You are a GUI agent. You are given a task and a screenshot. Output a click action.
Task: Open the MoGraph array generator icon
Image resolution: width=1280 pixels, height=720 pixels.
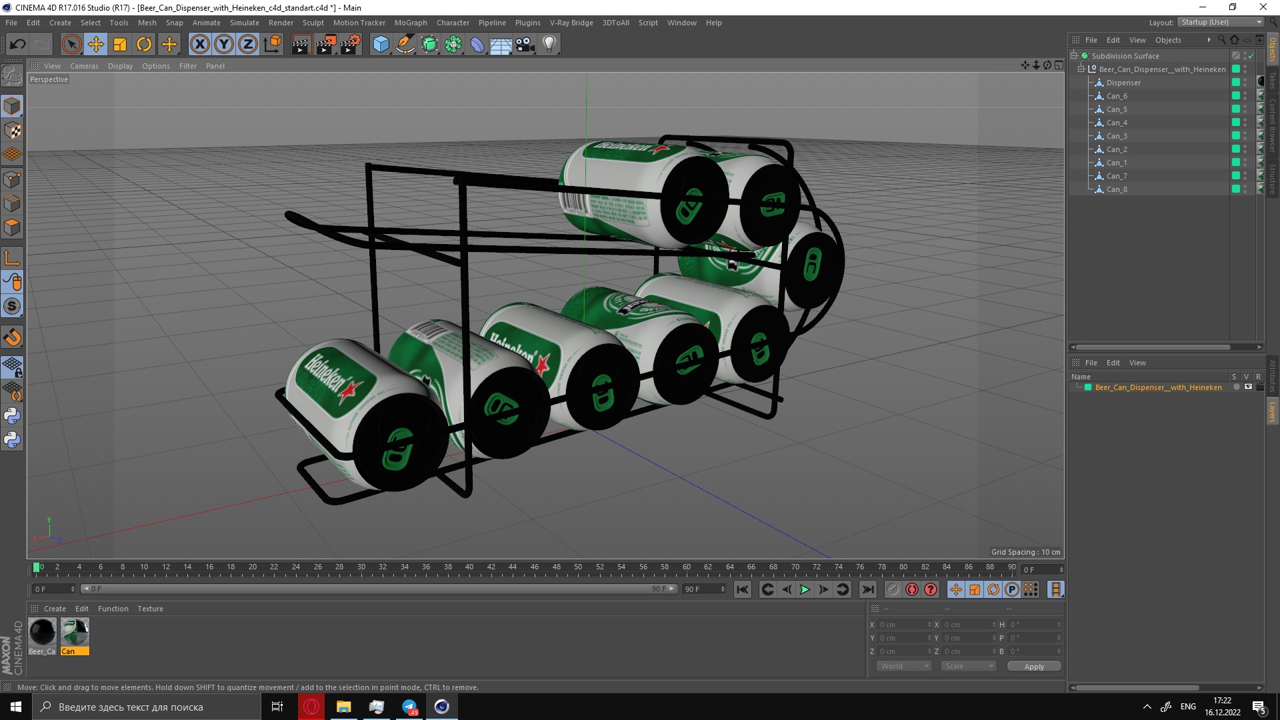click(x=453, y=45)
